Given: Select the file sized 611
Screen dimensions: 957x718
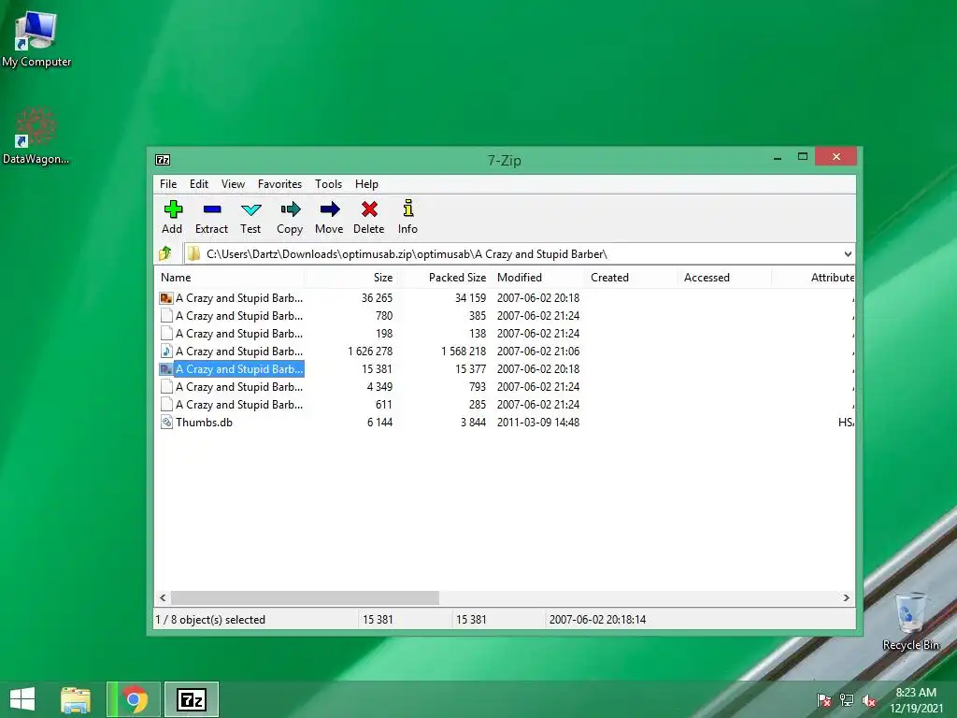Looking at the screenshot, I should pos(238,404).
